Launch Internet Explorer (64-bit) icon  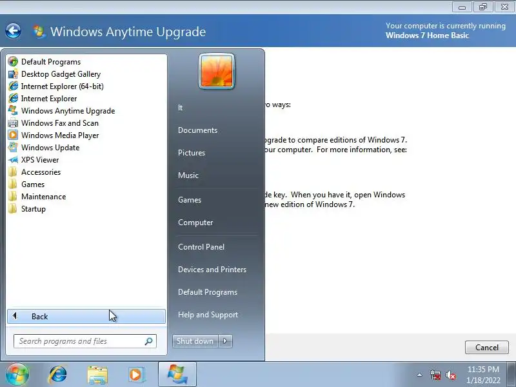click(13, 86)
